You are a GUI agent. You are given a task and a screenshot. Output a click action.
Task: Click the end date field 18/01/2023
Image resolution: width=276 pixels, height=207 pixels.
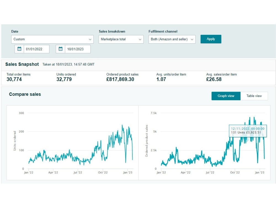pyautogui.click(x=78, y=49)
